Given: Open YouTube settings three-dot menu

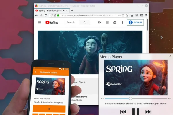Looking at the screenshot, I should point(122,22).
